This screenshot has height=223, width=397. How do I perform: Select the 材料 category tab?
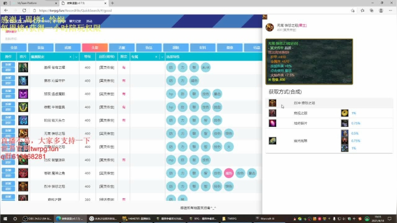click(x=203, y=47)
